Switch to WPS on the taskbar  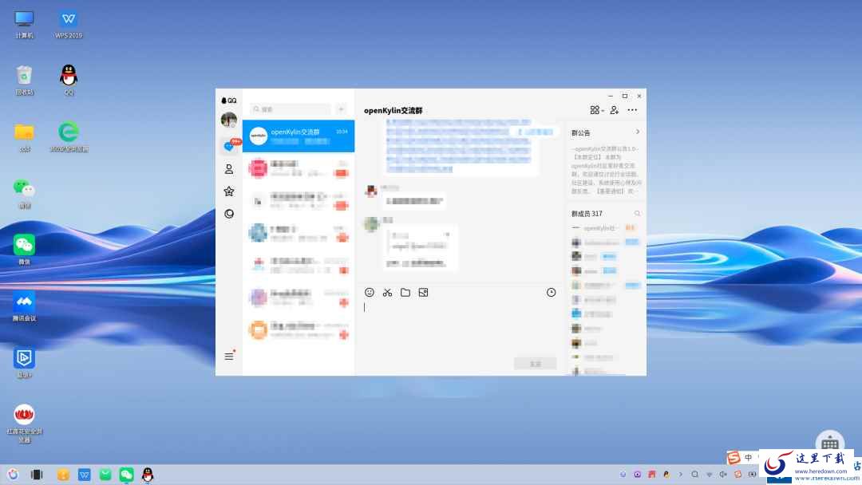84,475
